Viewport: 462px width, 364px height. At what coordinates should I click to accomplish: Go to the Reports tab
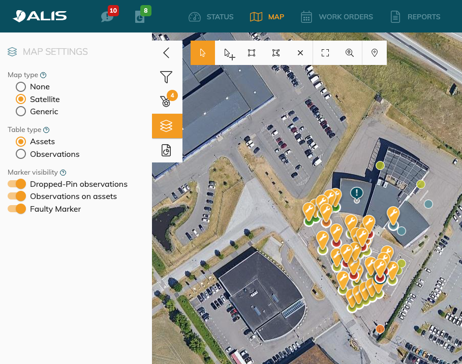[x=415, y=17]
